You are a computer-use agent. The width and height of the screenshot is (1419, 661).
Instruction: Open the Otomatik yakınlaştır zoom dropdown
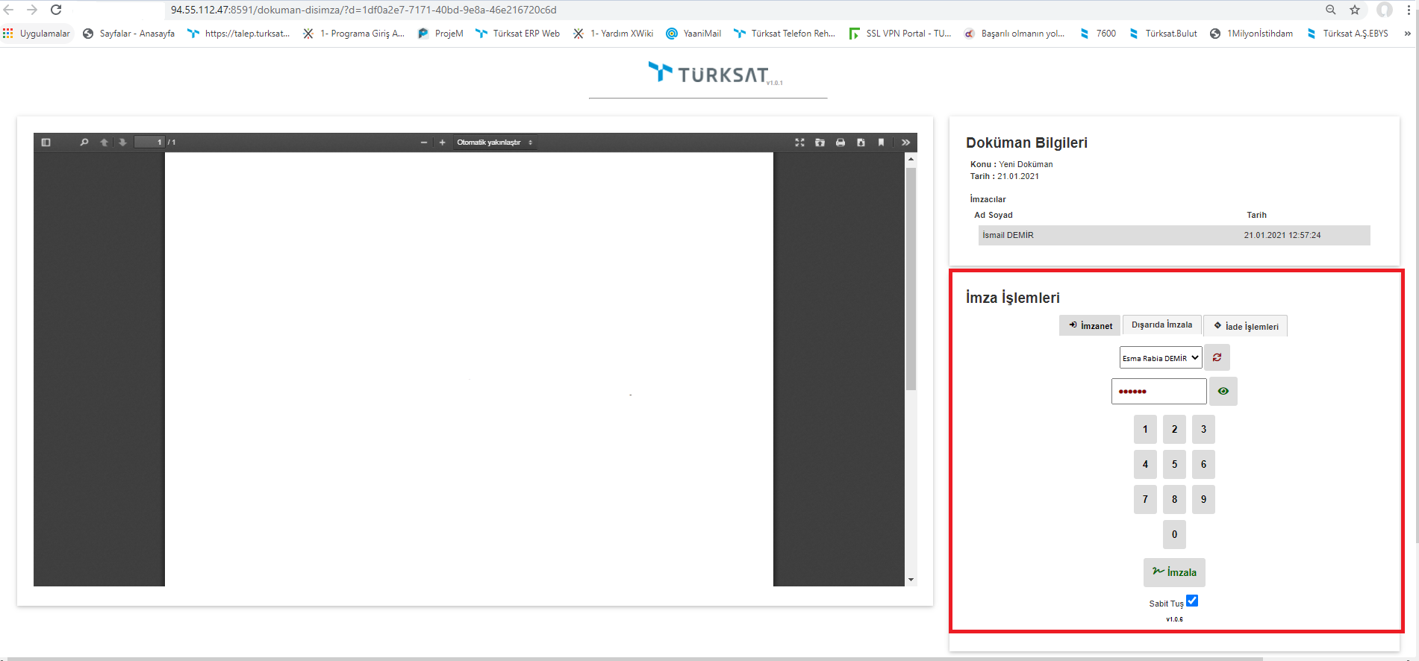(x=494, y=142)
